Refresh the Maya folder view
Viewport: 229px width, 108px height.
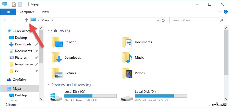163,20
